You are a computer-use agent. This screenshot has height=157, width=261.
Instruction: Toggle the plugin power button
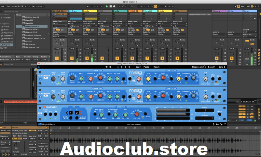point(39,67)
